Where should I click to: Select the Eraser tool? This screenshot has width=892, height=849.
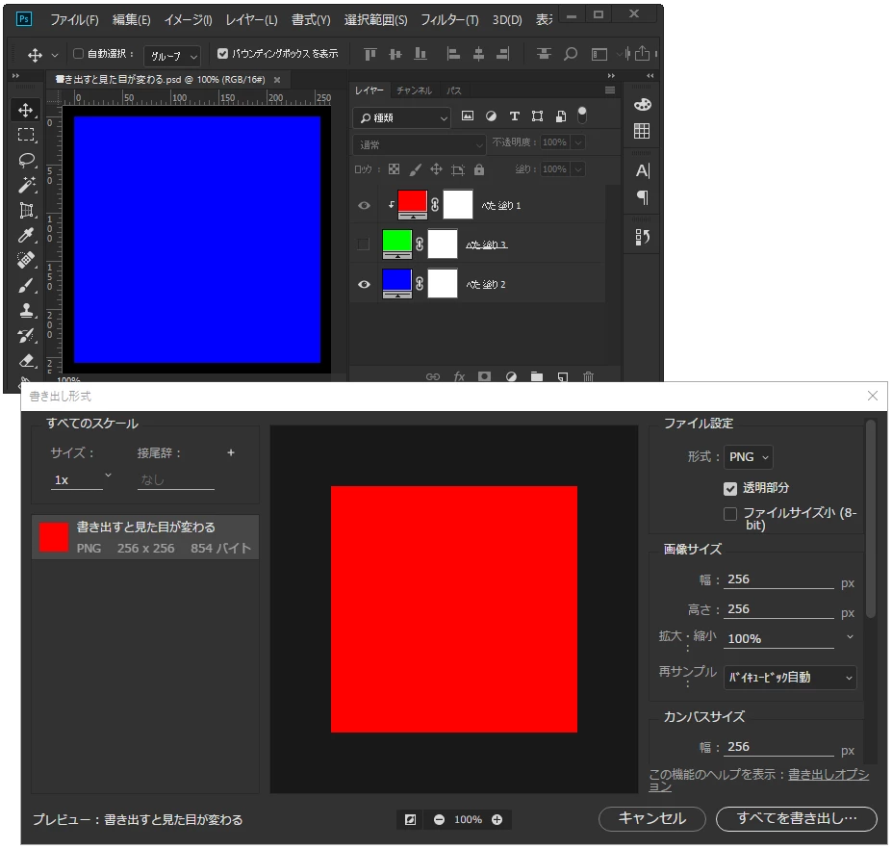click(26, 360)
